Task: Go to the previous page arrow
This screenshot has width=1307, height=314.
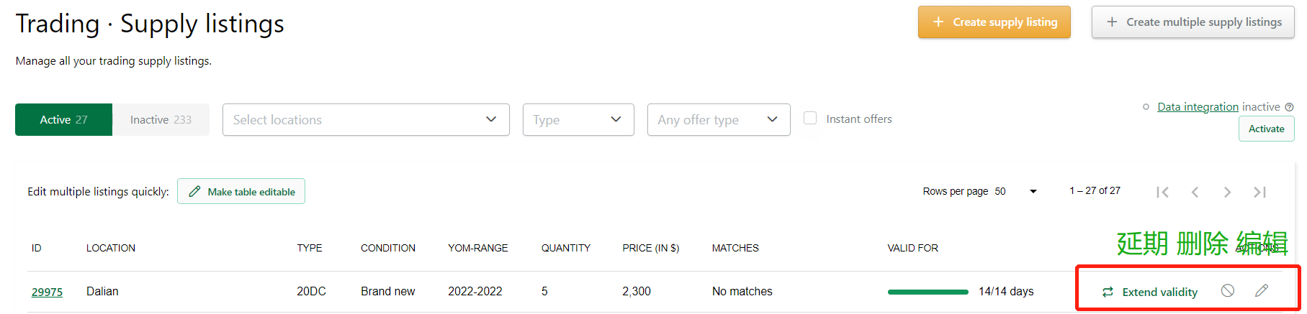Action: click(1195, 192)
